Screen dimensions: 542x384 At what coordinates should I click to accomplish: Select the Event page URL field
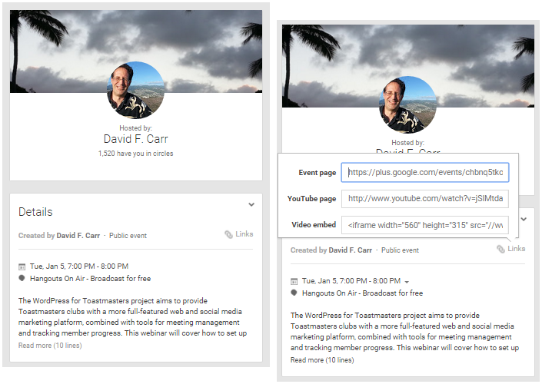coord(425,173)
